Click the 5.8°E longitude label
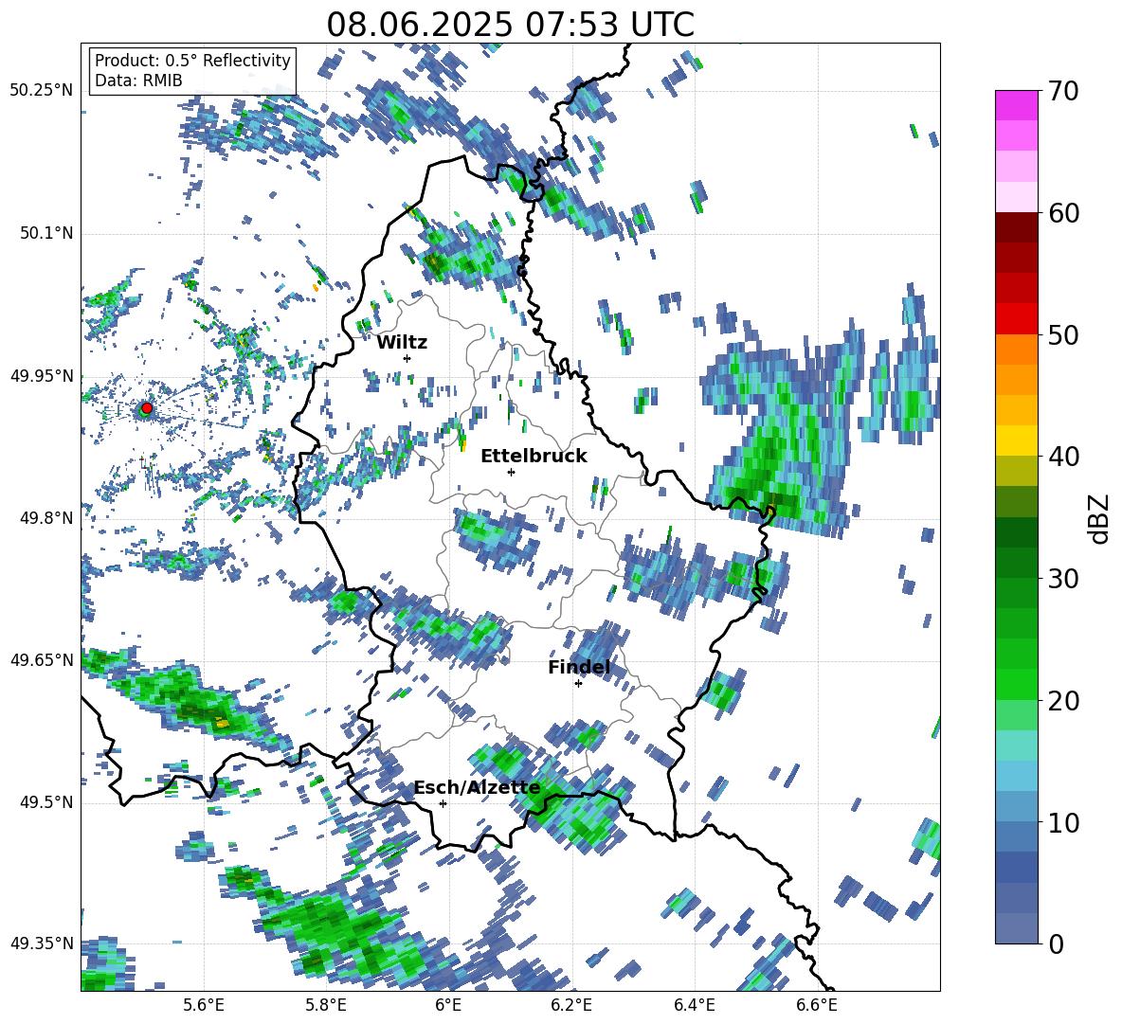 point(326,1005)
